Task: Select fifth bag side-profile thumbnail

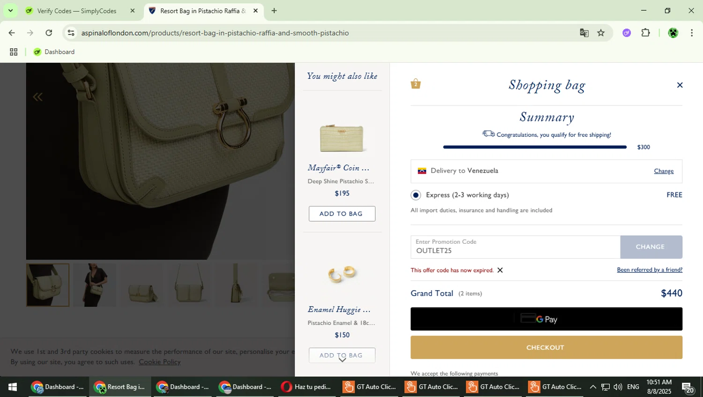Action: click(x=236, y=285)
